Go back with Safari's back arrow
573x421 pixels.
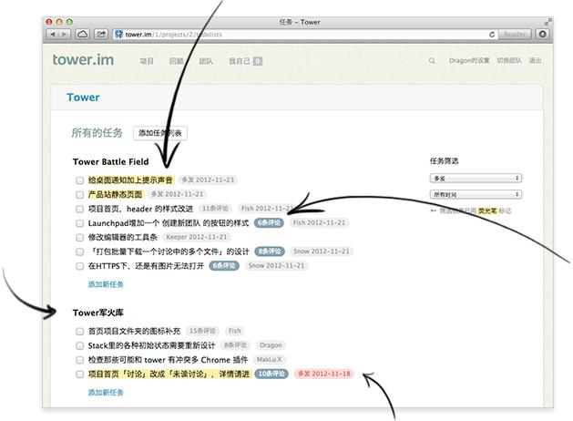coord(53,34)
